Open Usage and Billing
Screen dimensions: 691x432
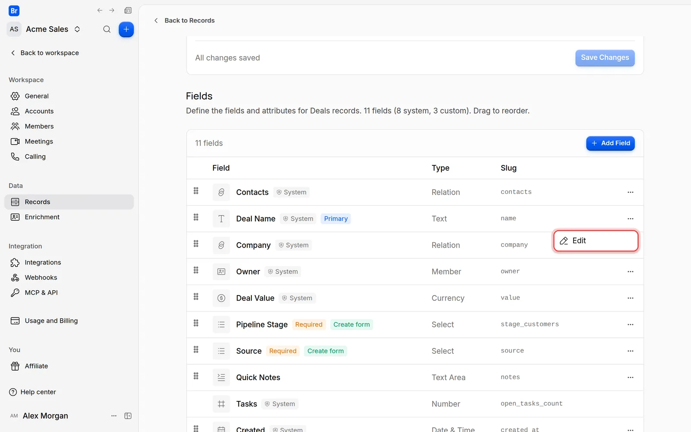click(x=69, y=321)
